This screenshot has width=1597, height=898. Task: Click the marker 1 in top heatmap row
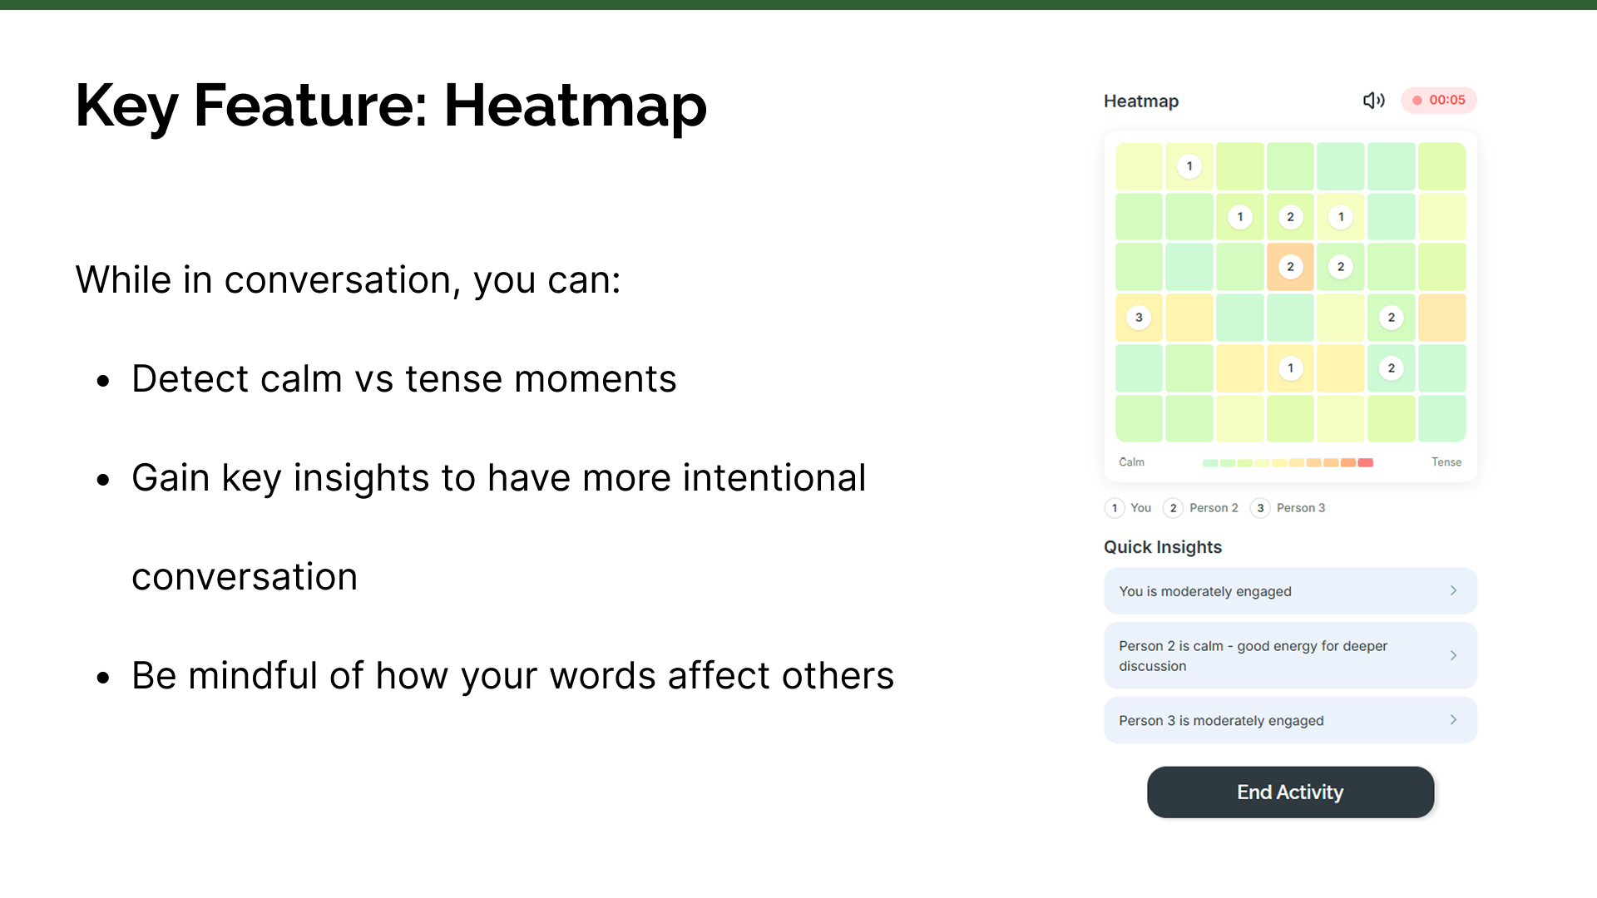[x=1189, y=166]
